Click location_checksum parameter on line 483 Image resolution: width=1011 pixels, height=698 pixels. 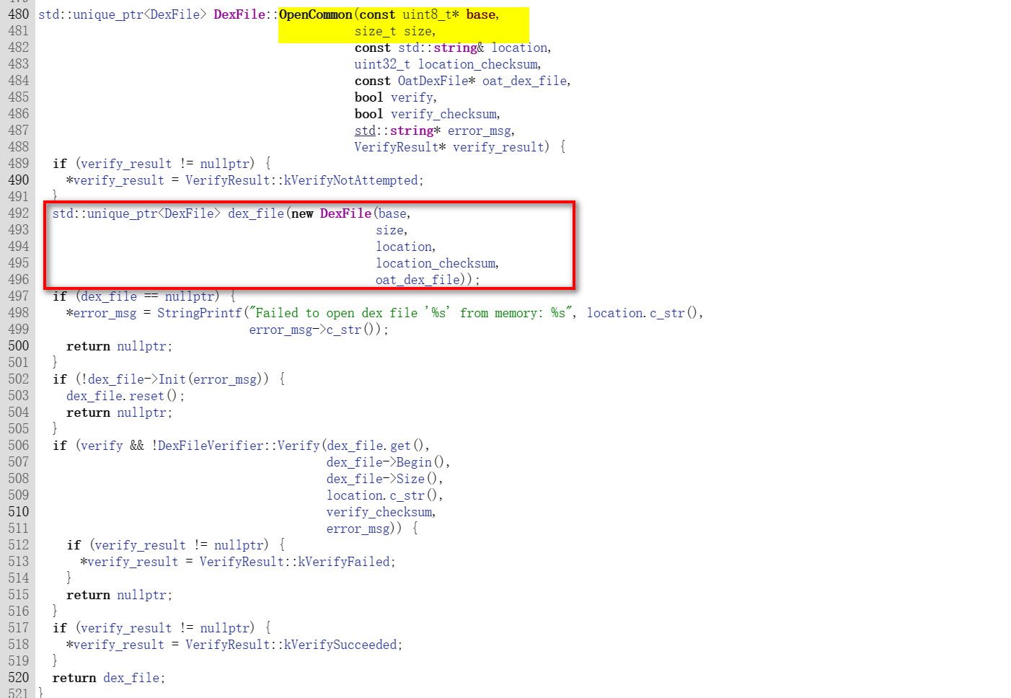478,64
